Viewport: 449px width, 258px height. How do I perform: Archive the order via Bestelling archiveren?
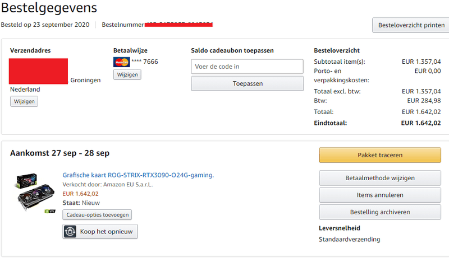(381, 212)
